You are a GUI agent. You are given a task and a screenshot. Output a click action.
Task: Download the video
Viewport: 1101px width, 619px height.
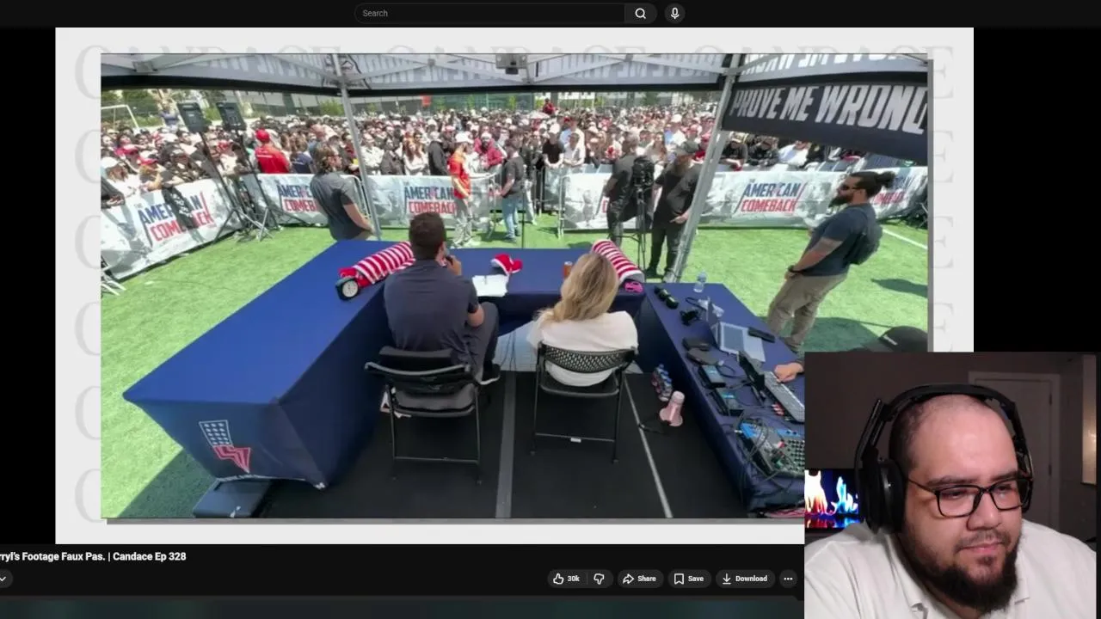[745, 579]
